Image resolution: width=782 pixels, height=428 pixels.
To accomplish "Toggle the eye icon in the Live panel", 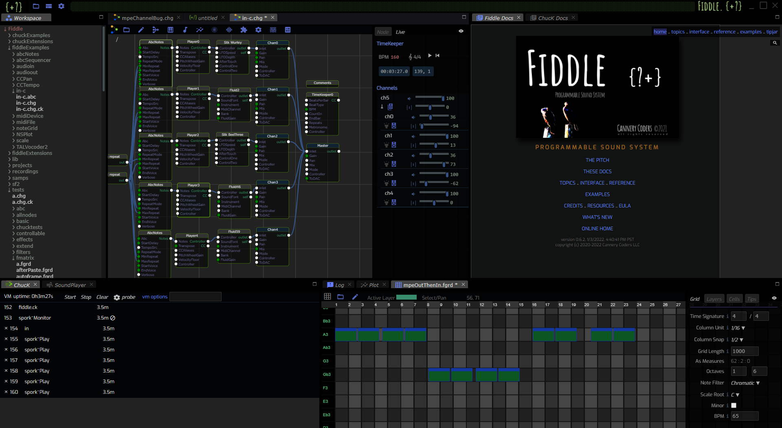I will point(461,31).
